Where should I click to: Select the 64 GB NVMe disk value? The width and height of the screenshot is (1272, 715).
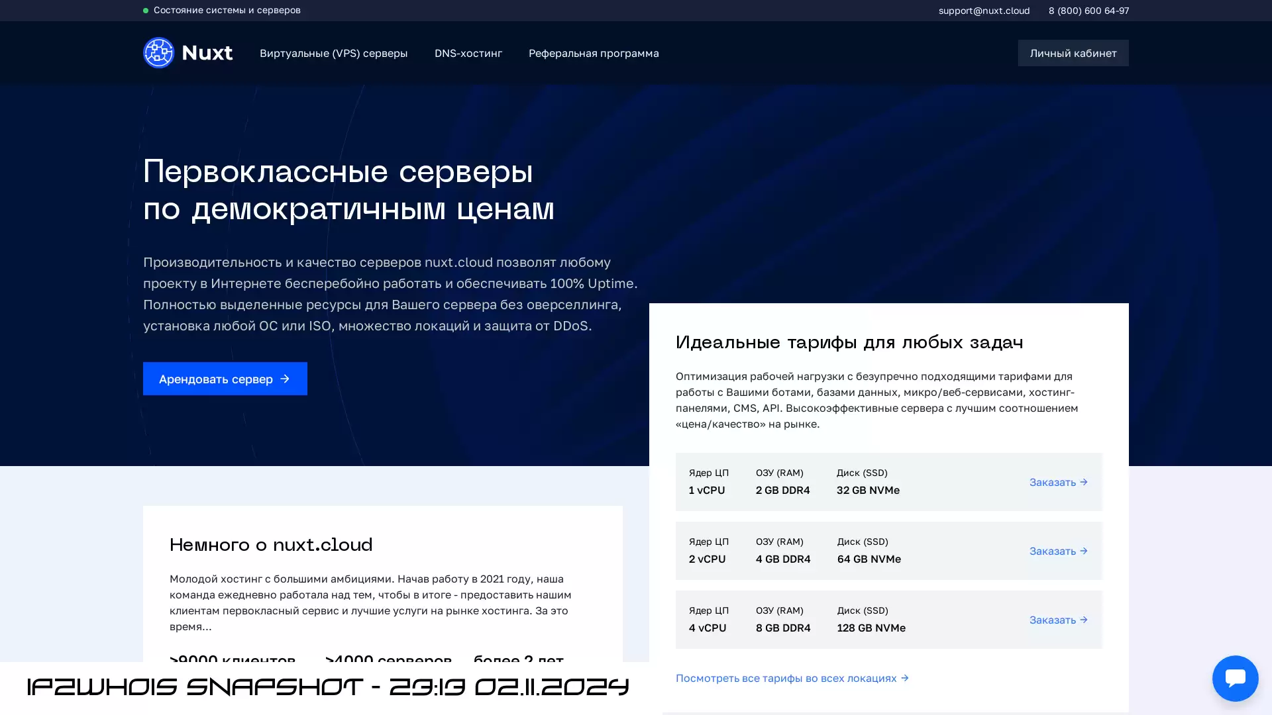(x=869, y=559)
